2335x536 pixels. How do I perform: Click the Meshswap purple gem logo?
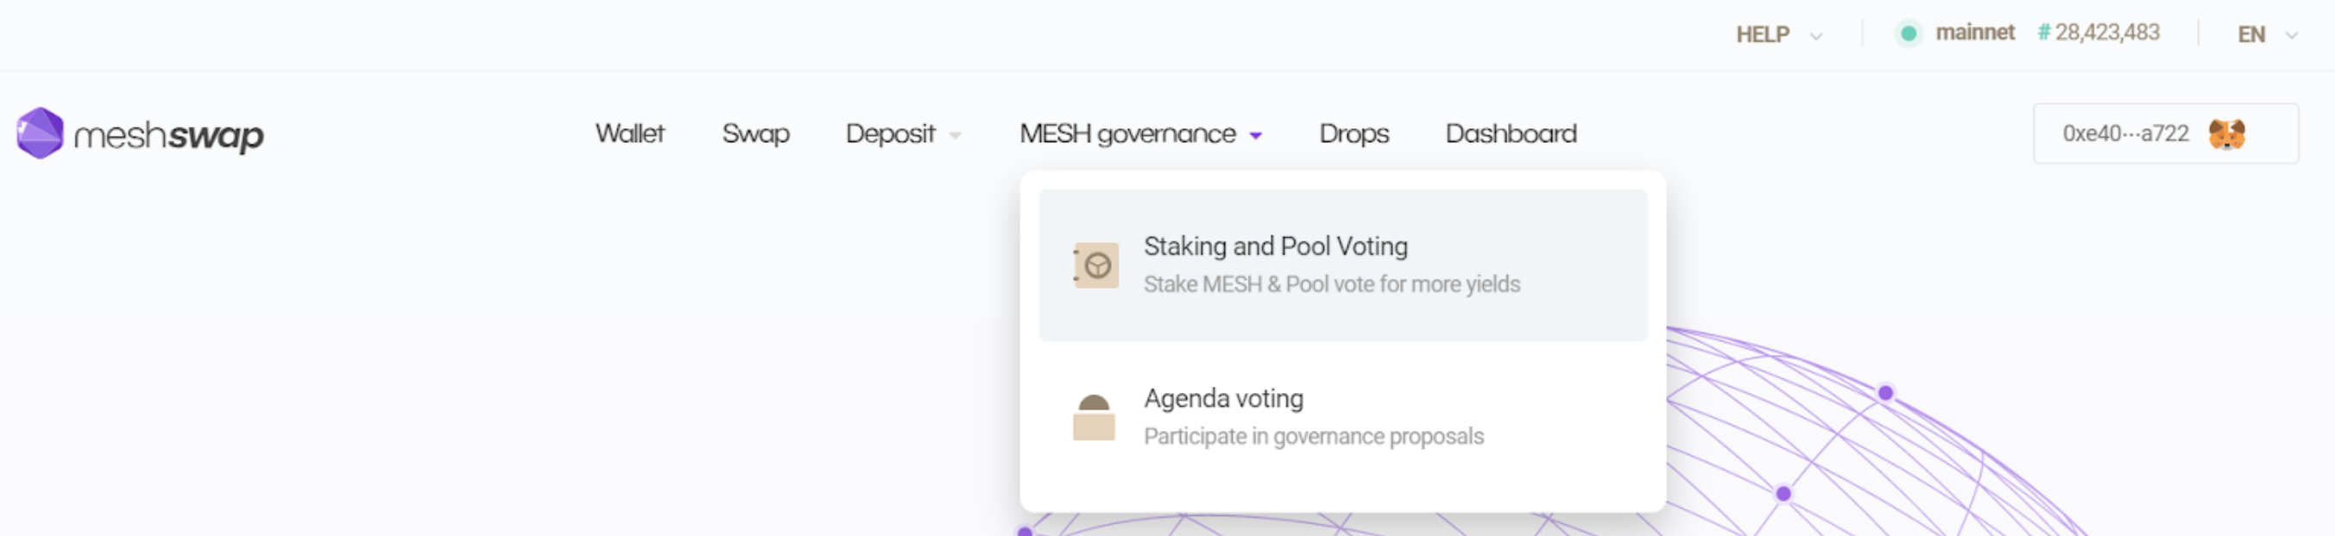point(40,133)
